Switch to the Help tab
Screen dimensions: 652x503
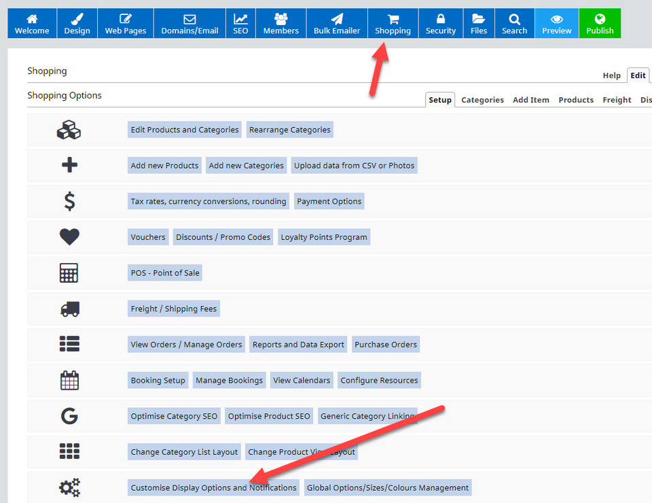coord(611,75)
